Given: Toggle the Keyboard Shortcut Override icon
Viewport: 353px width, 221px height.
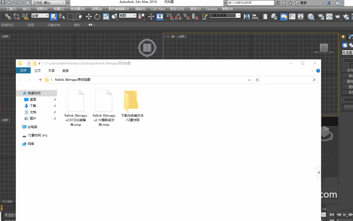Looking at the screenshot, I should pyautogui.click(x=160, y=16).
